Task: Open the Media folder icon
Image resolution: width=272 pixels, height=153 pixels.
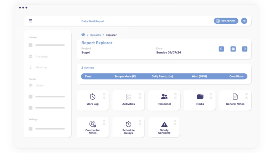Action: tap(200, 97)
